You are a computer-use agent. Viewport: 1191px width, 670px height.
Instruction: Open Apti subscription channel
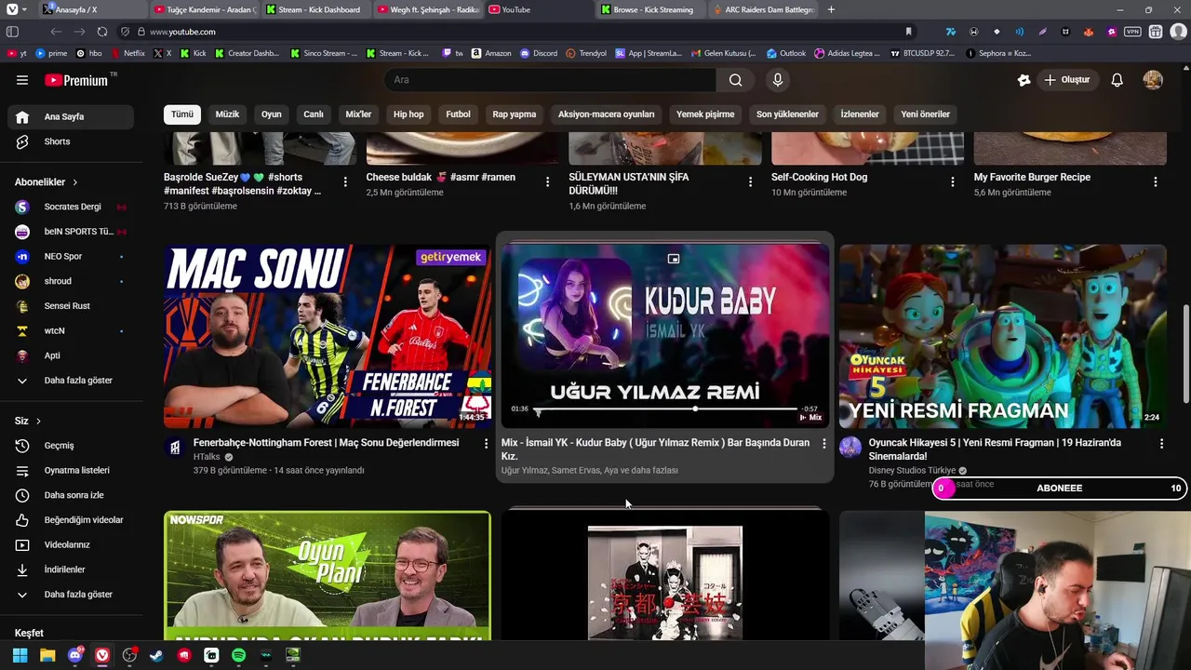click(x=71, y=355)
